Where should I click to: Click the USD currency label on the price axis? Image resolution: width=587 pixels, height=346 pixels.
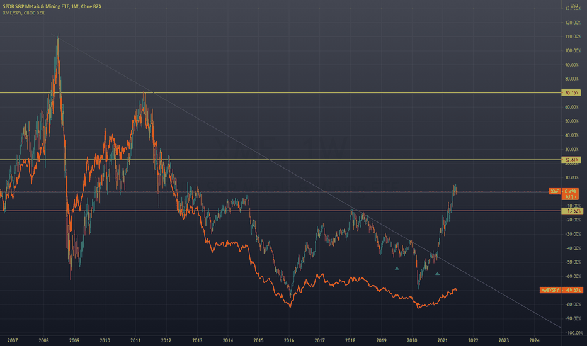pos(574,5)
